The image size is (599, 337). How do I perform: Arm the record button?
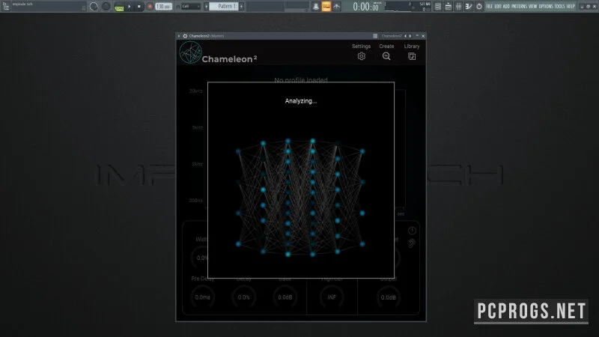[x=150, y=7]
